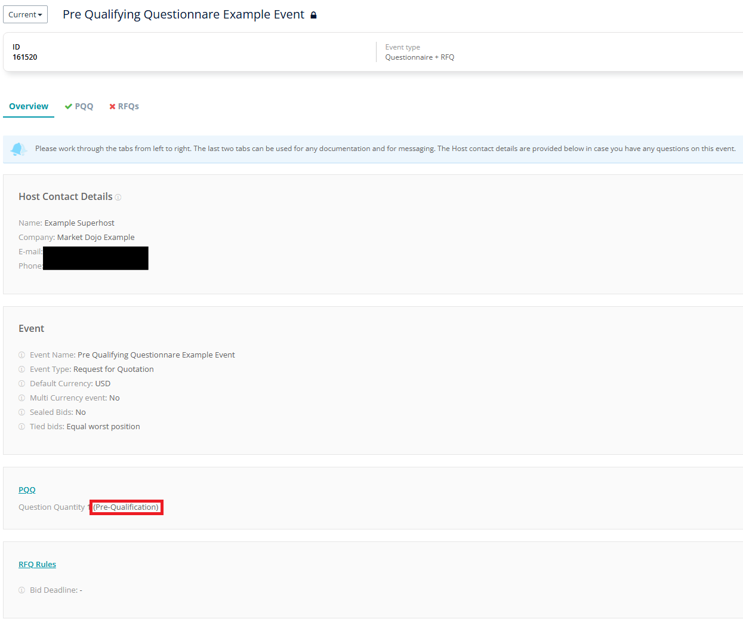Click info icon beside Multi Currency event
Image resolution: width=743 pixels, height=622 pixels.
coord(22,398)
